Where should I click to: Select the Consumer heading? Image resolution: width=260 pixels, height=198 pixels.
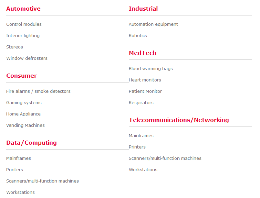[21, 76]
